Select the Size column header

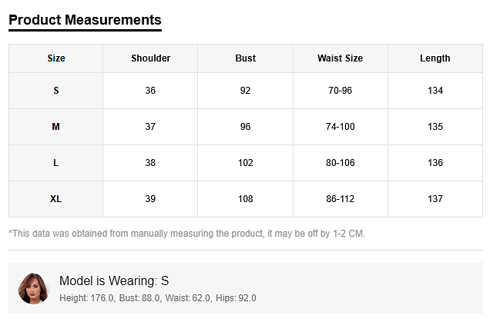click(x=56, y=58)
